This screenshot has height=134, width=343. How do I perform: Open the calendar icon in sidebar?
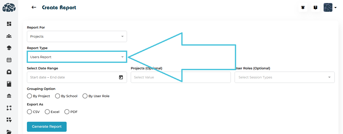pos(9,60)
